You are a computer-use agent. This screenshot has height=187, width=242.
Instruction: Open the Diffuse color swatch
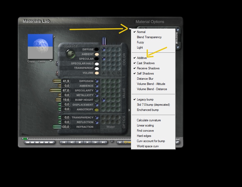coord(97,50)
